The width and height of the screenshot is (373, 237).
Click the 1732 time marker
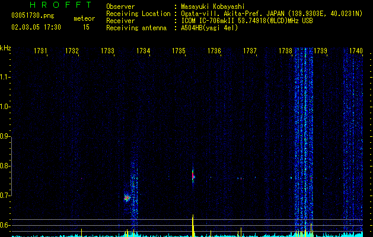tap(72, 51)
